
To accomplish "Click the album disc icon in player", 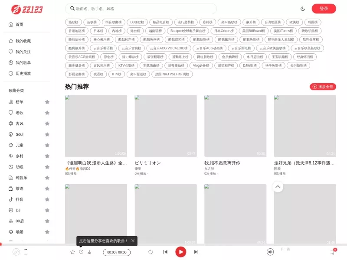I will [16, 252].
